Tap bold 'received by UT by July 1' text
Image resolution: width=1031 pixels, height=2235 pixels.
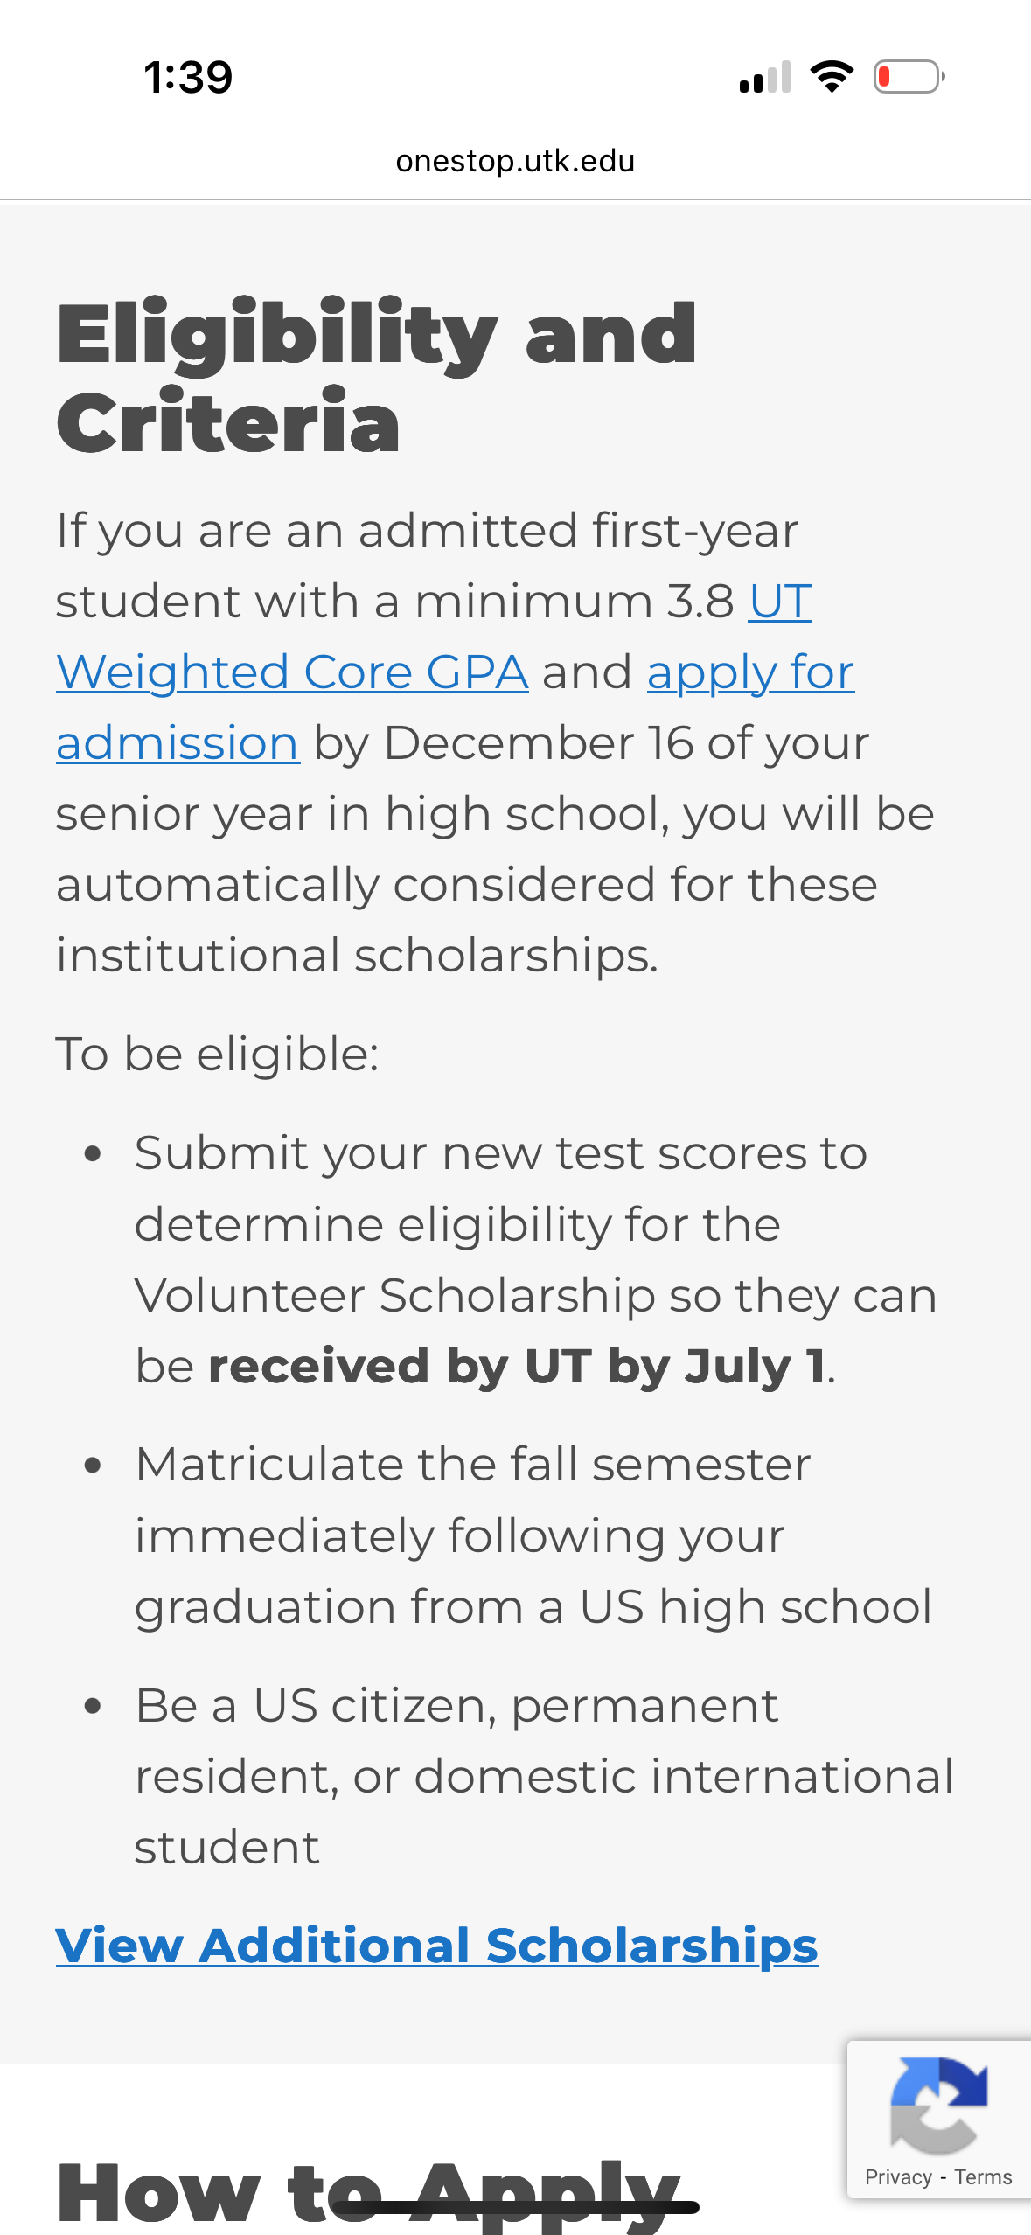coord(516,1366)
